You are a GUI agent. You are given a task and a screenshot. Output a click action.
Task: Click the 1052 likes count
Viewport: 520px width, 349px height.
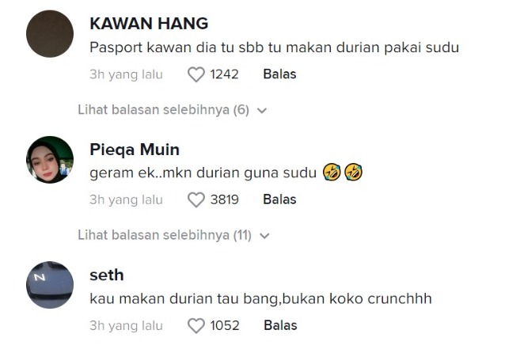225,325
